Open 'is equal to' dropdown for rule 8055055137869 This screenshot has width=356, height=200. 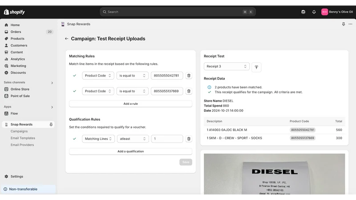click(x=132, y=91)
